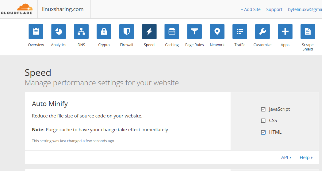Open the Caching drive icon
Screen dimensions: 322x171
[x=172, y=32]
